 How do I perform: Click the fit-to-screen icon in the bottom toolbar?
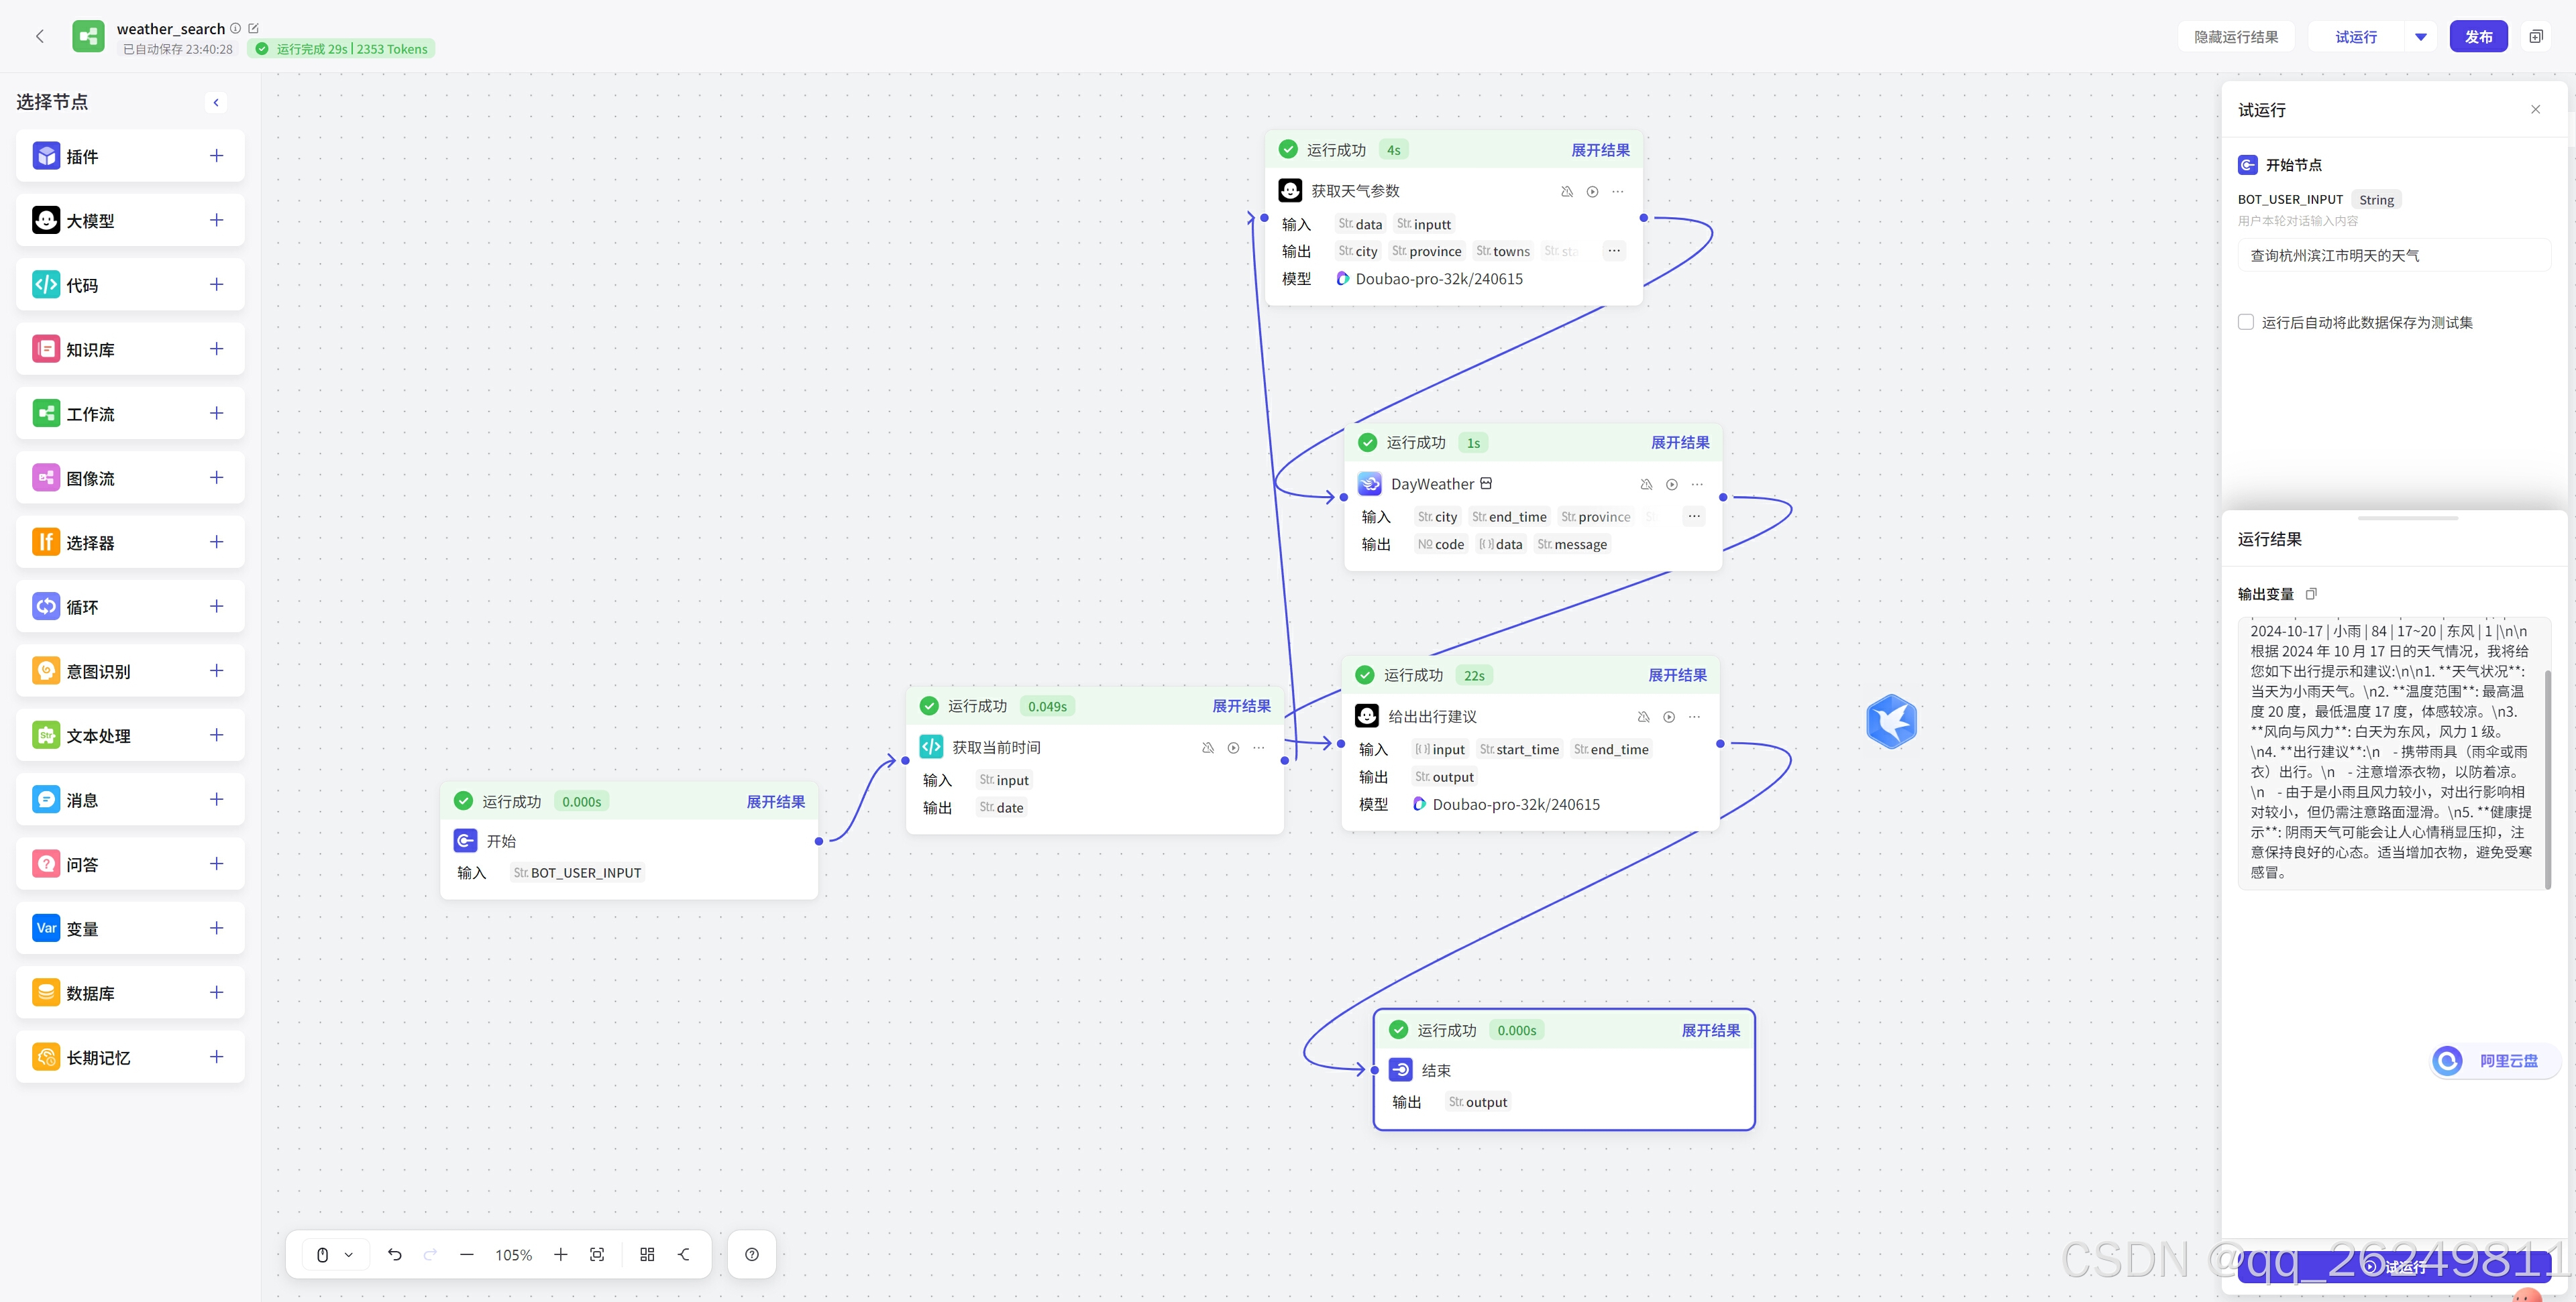tap(597, 1254)
